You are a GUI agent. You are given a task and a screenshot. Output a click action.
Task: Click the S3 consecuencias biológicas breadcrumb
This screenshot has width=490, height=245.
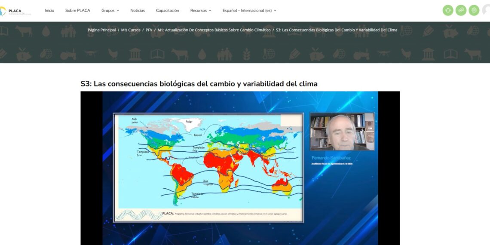click(337, 30)
